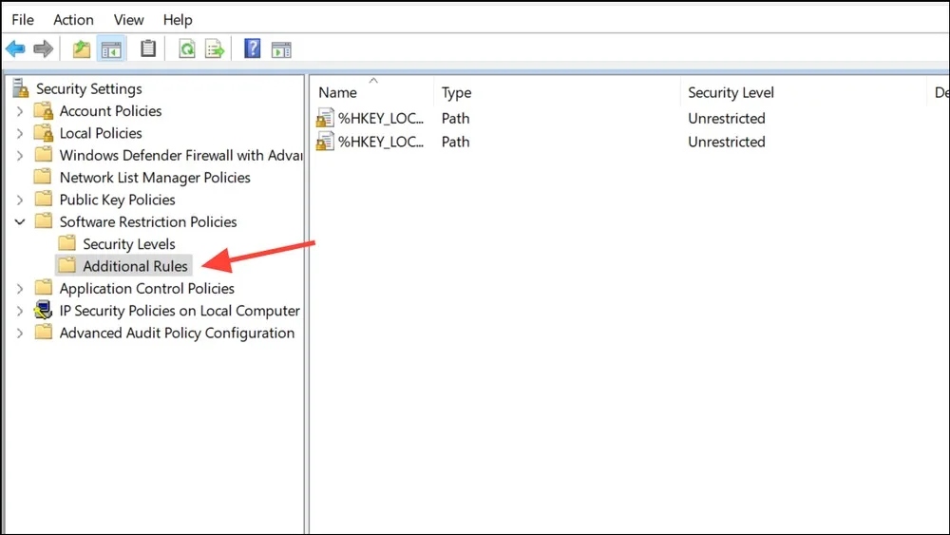Click Path type in first rule row

tap(456, 118)
